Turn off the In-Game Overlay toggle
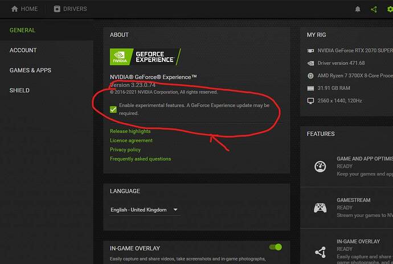The width and height of the screenshot is (393, 264). (x=276, y=247)
